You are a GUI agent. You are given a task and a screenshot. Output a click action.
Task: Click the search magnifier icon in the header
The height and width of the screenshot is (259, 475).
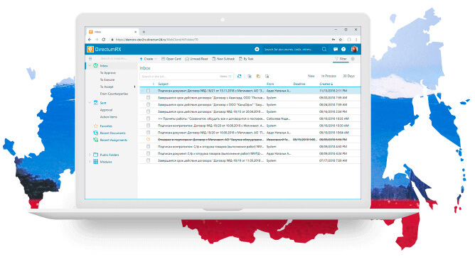click(x=324, y=49)
